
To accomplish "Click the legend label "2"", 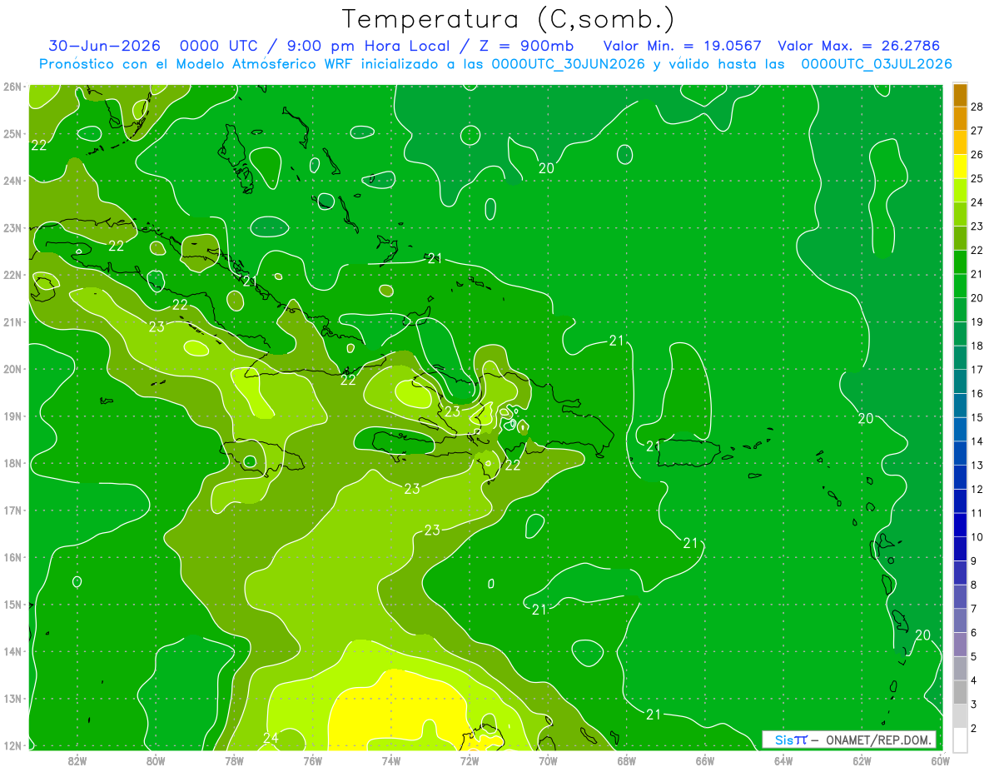I will [x=974, y=729].
